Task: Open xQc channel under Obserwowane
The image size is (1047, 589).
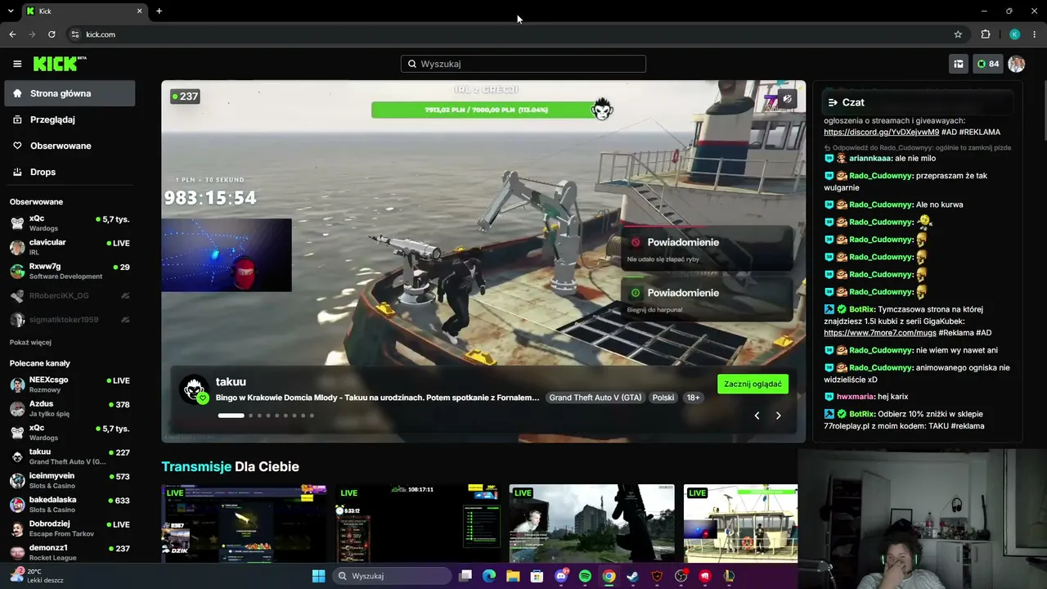Action: 70,223
